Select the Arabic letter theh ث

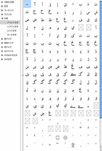pyautogui.click(x=27, y=12)
